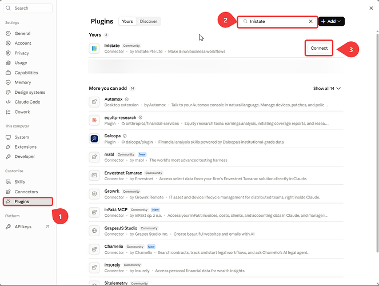
Task: Click the Automox plugin icon
Action: tap(94, 102)
